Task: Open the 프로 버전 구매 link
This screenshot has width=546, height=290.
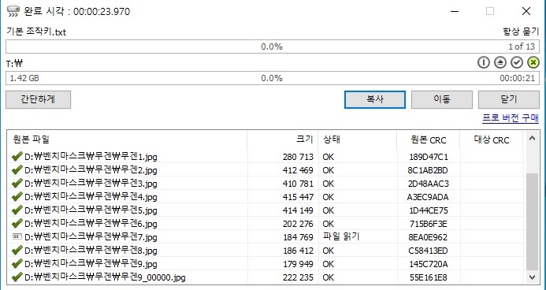Action: point(511,118)
